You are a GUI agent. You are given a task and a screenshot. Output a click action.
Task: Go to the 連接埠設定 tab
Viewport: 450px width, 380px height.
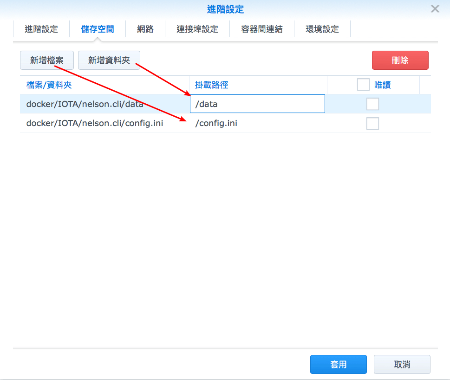[x=197, y=29]
